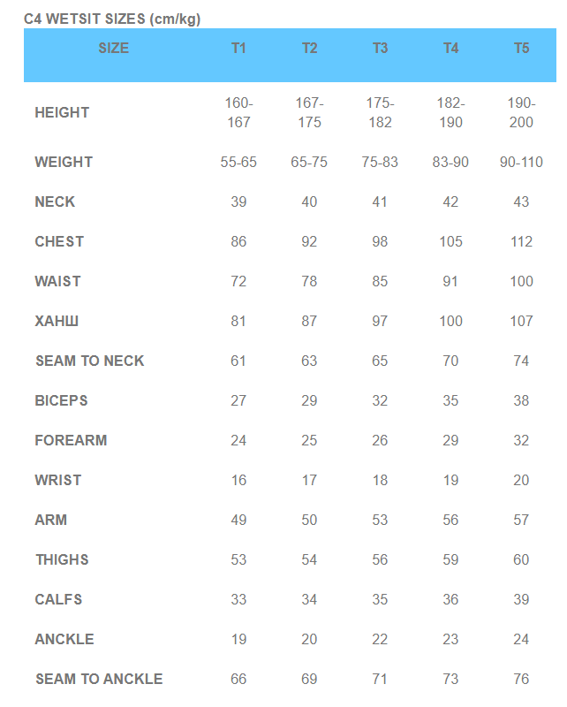Click the T1 column header

(x=238, y=49)
